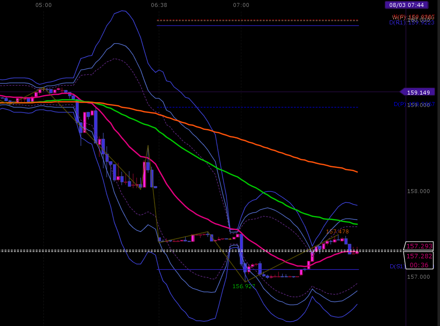Click the 158.000 price axis label

419,191
